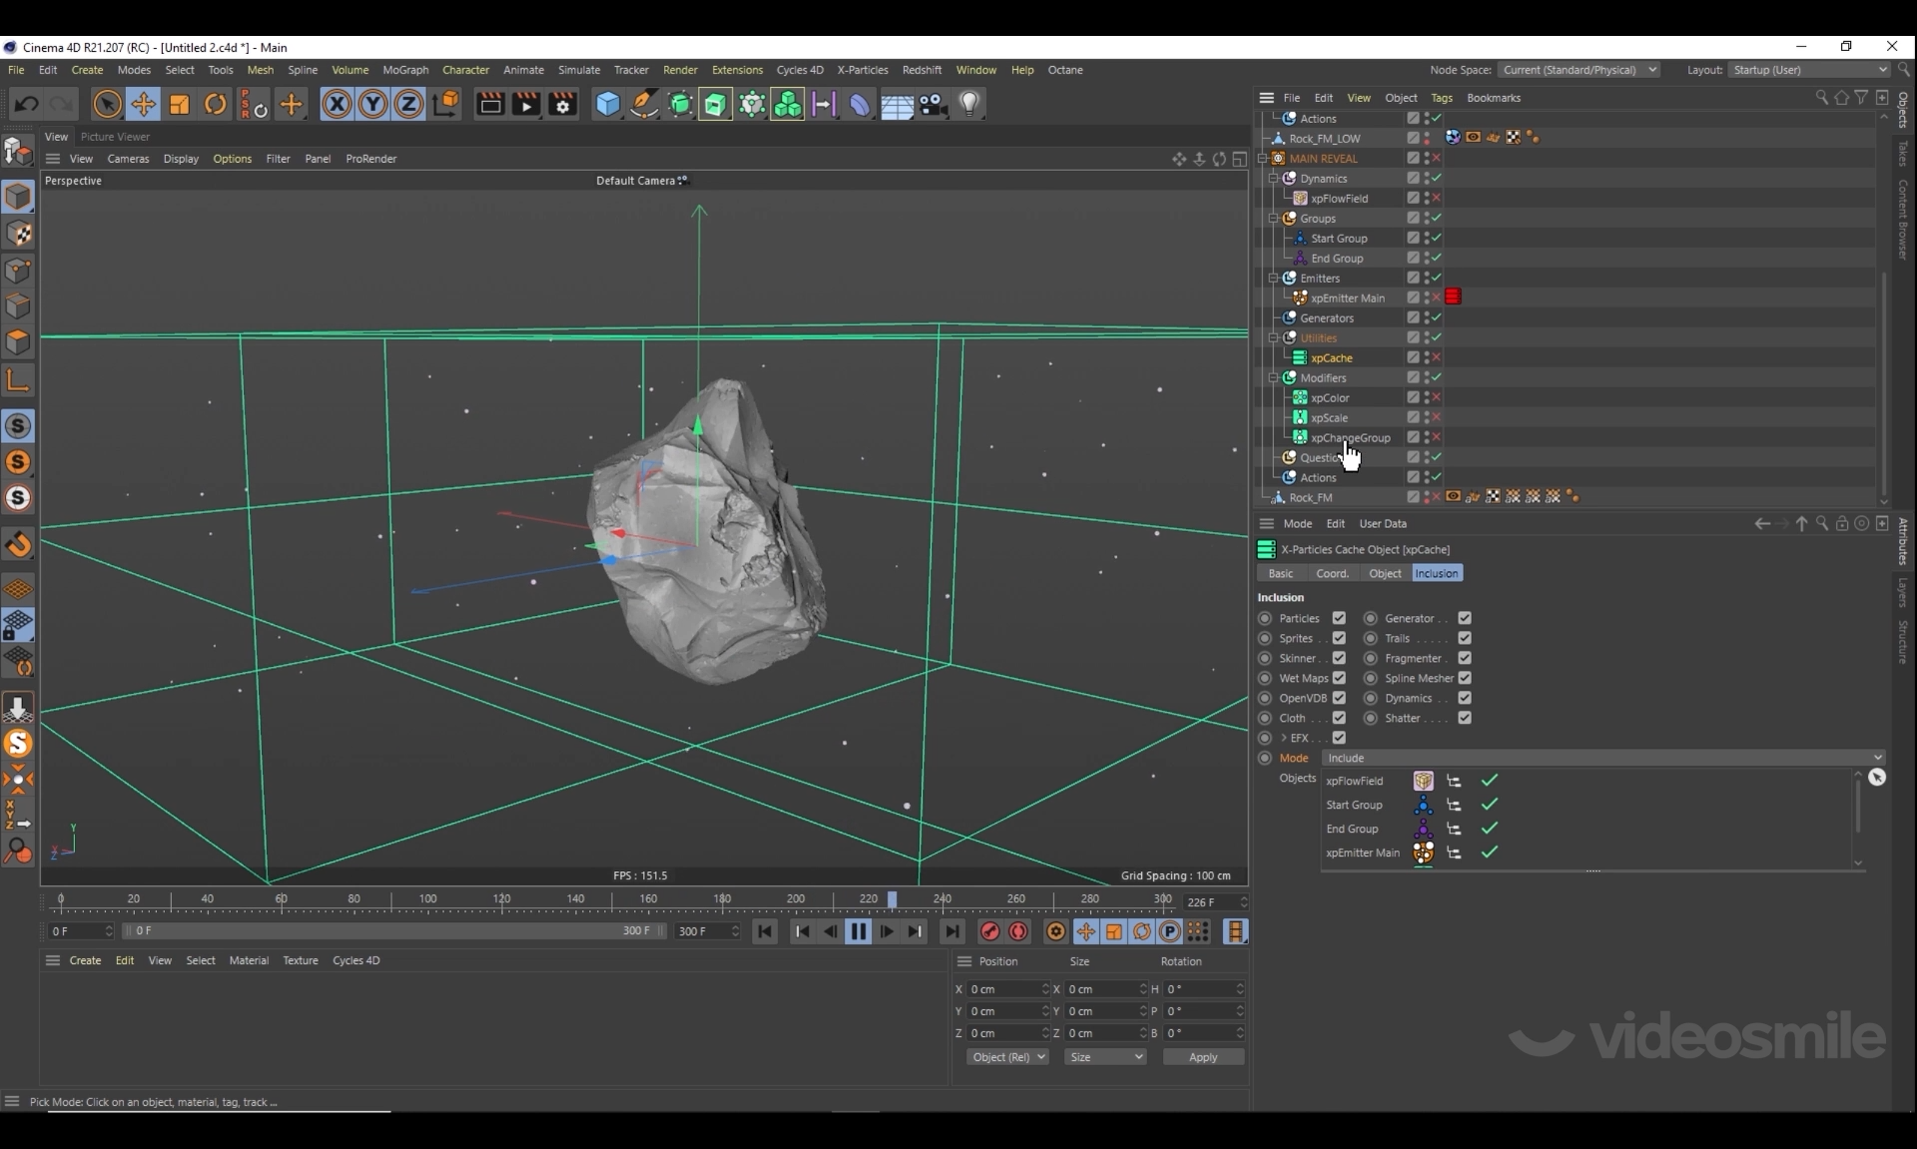
Task: Open the MoGraph menu
Action: (405, 70)
